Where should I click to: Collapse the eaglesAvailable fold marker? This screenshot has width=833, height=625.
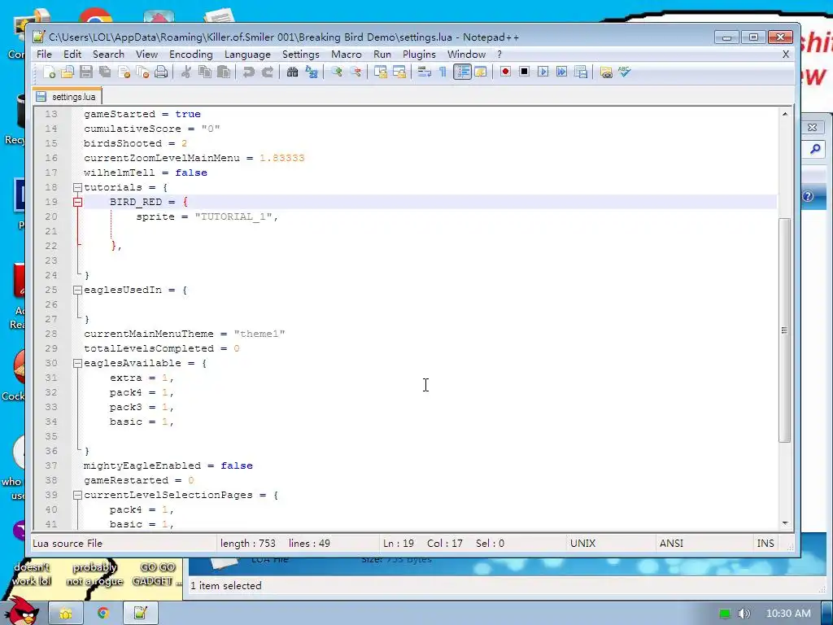coord(77,364)
